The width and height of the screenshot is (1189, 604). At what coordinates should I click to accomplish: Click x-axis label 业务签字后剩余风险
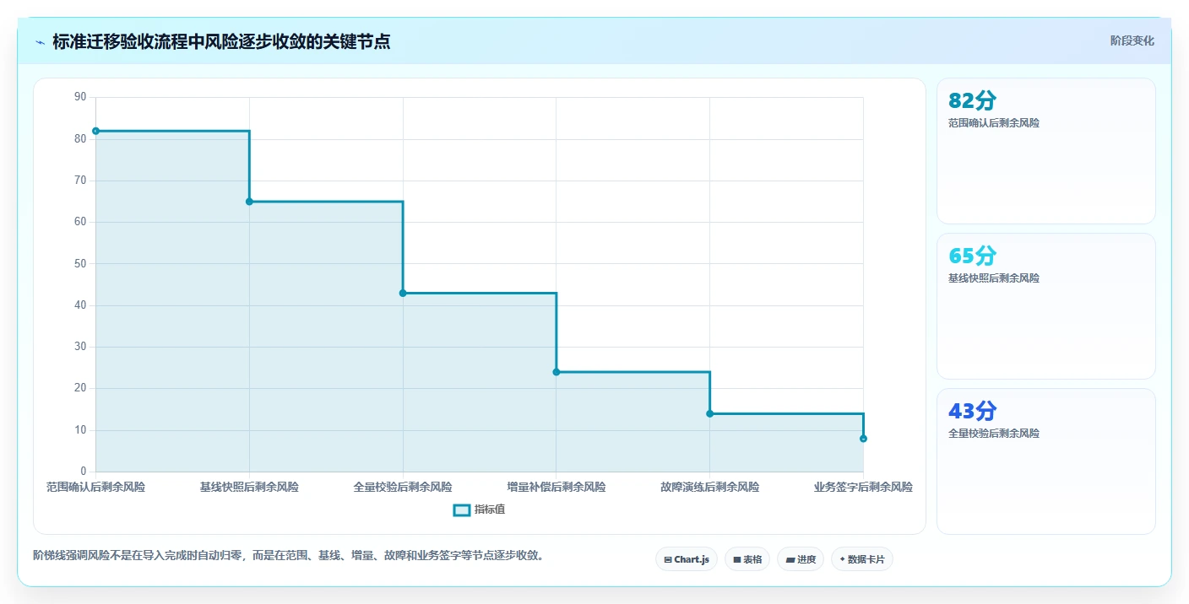pyautogui.click(x=863, y=488)
